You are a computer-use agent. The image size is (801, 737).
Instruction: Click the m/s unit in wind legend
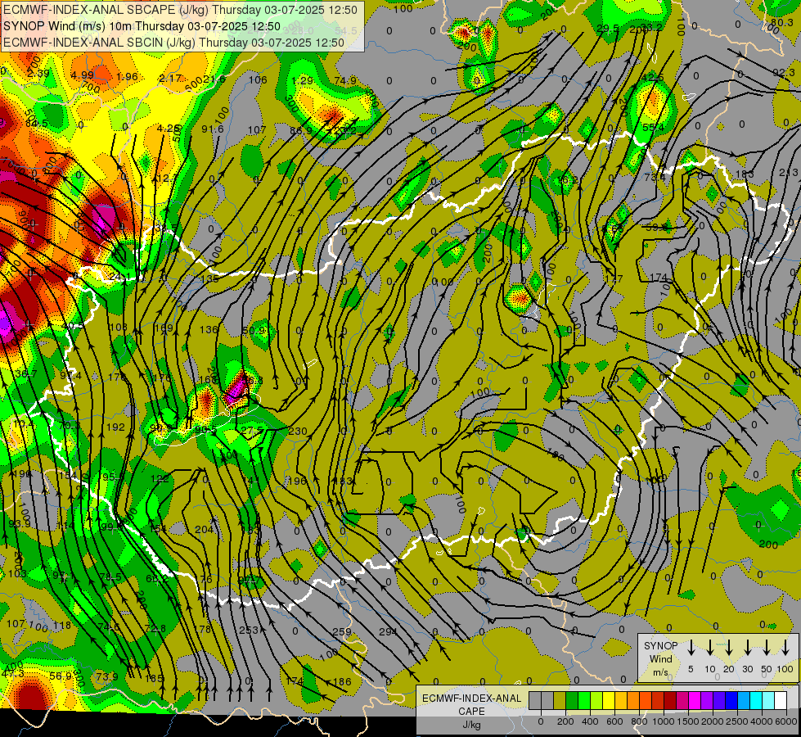click(x=660, y=672)
